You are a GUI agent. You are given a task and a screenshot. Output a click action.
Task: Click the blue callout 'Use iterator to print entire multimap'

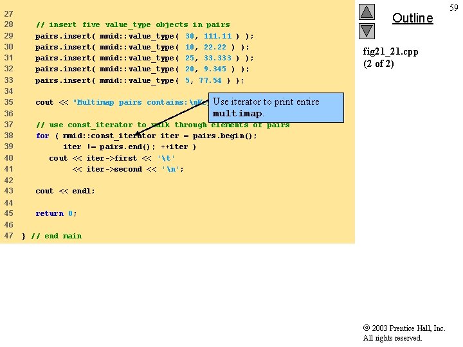click(x=276, y=107)
